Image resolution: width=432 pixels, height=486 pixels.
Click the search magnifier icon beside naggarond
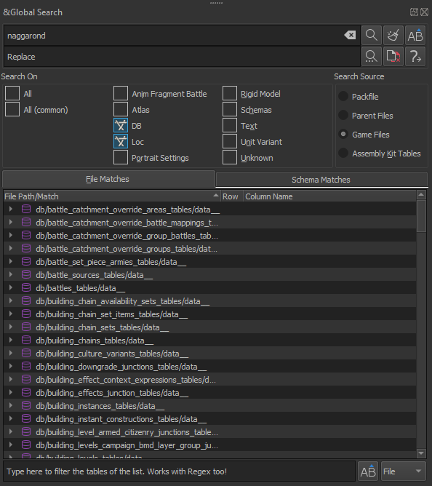(x=371, y=36)
